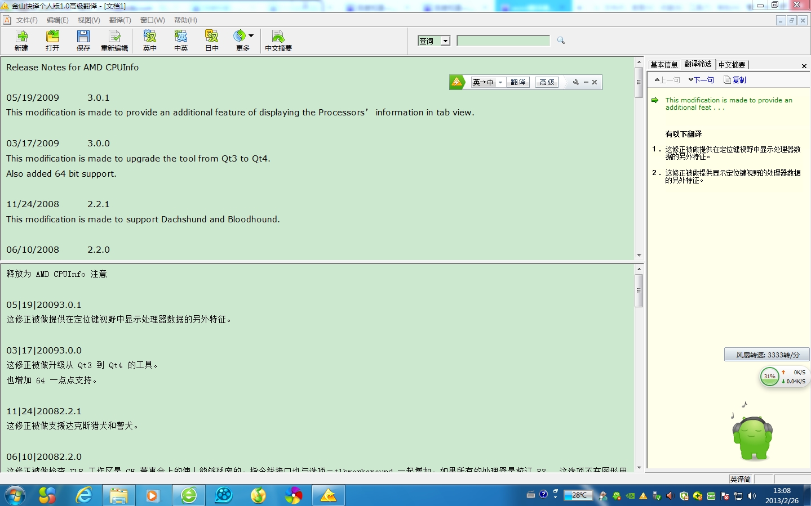Minimize the inner document window
Screen dimensions: 811x506
point(781,20)
